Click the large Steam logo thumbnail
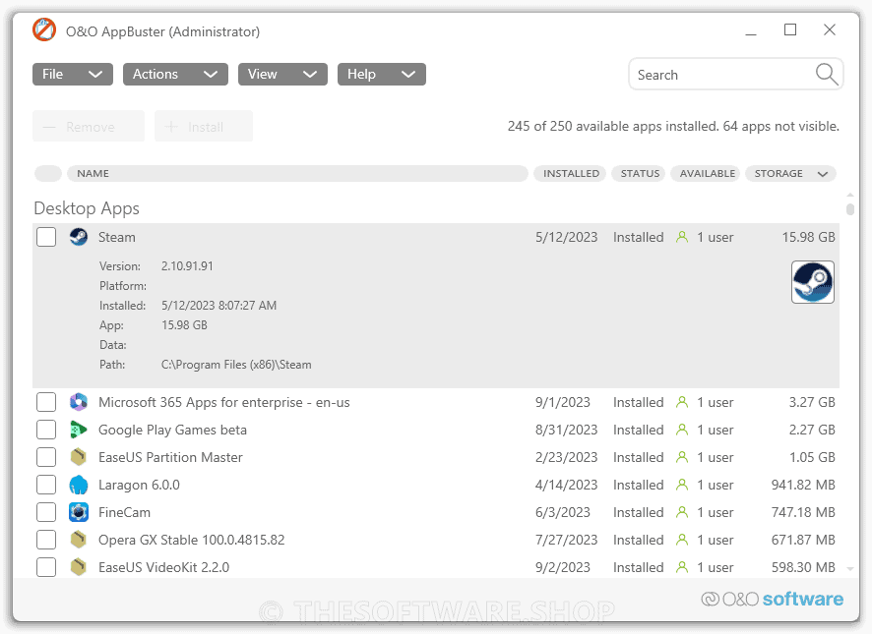Viewport: 872px width, 634px height. click(x=813, y=282)
